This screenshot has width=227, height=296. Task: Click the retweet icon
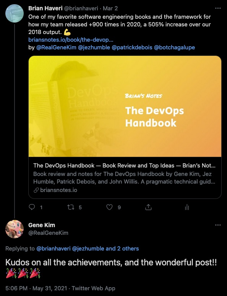click(x=71, y=207)
